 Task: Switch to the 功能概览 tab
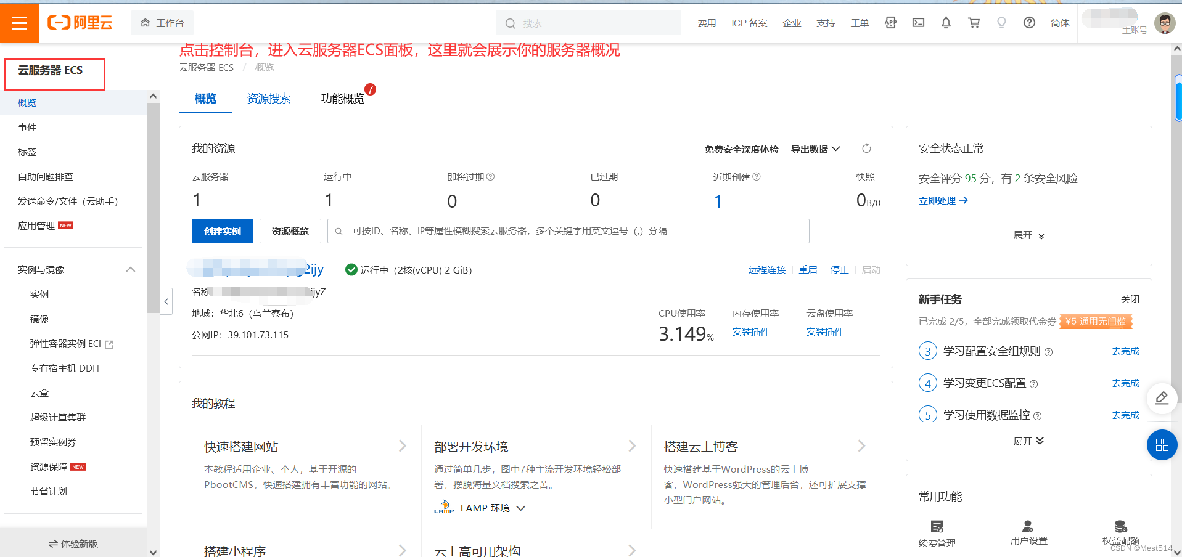(x=343, y=98)
